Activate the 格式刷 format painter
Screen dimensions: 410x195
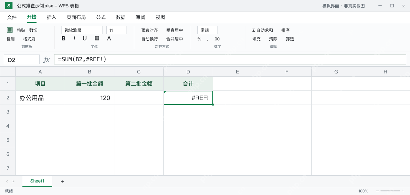(29, 39)
